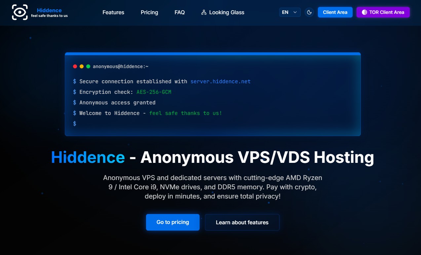
Task: Click the Hiddence eye logo icon
Action: (x=20, y=12)
